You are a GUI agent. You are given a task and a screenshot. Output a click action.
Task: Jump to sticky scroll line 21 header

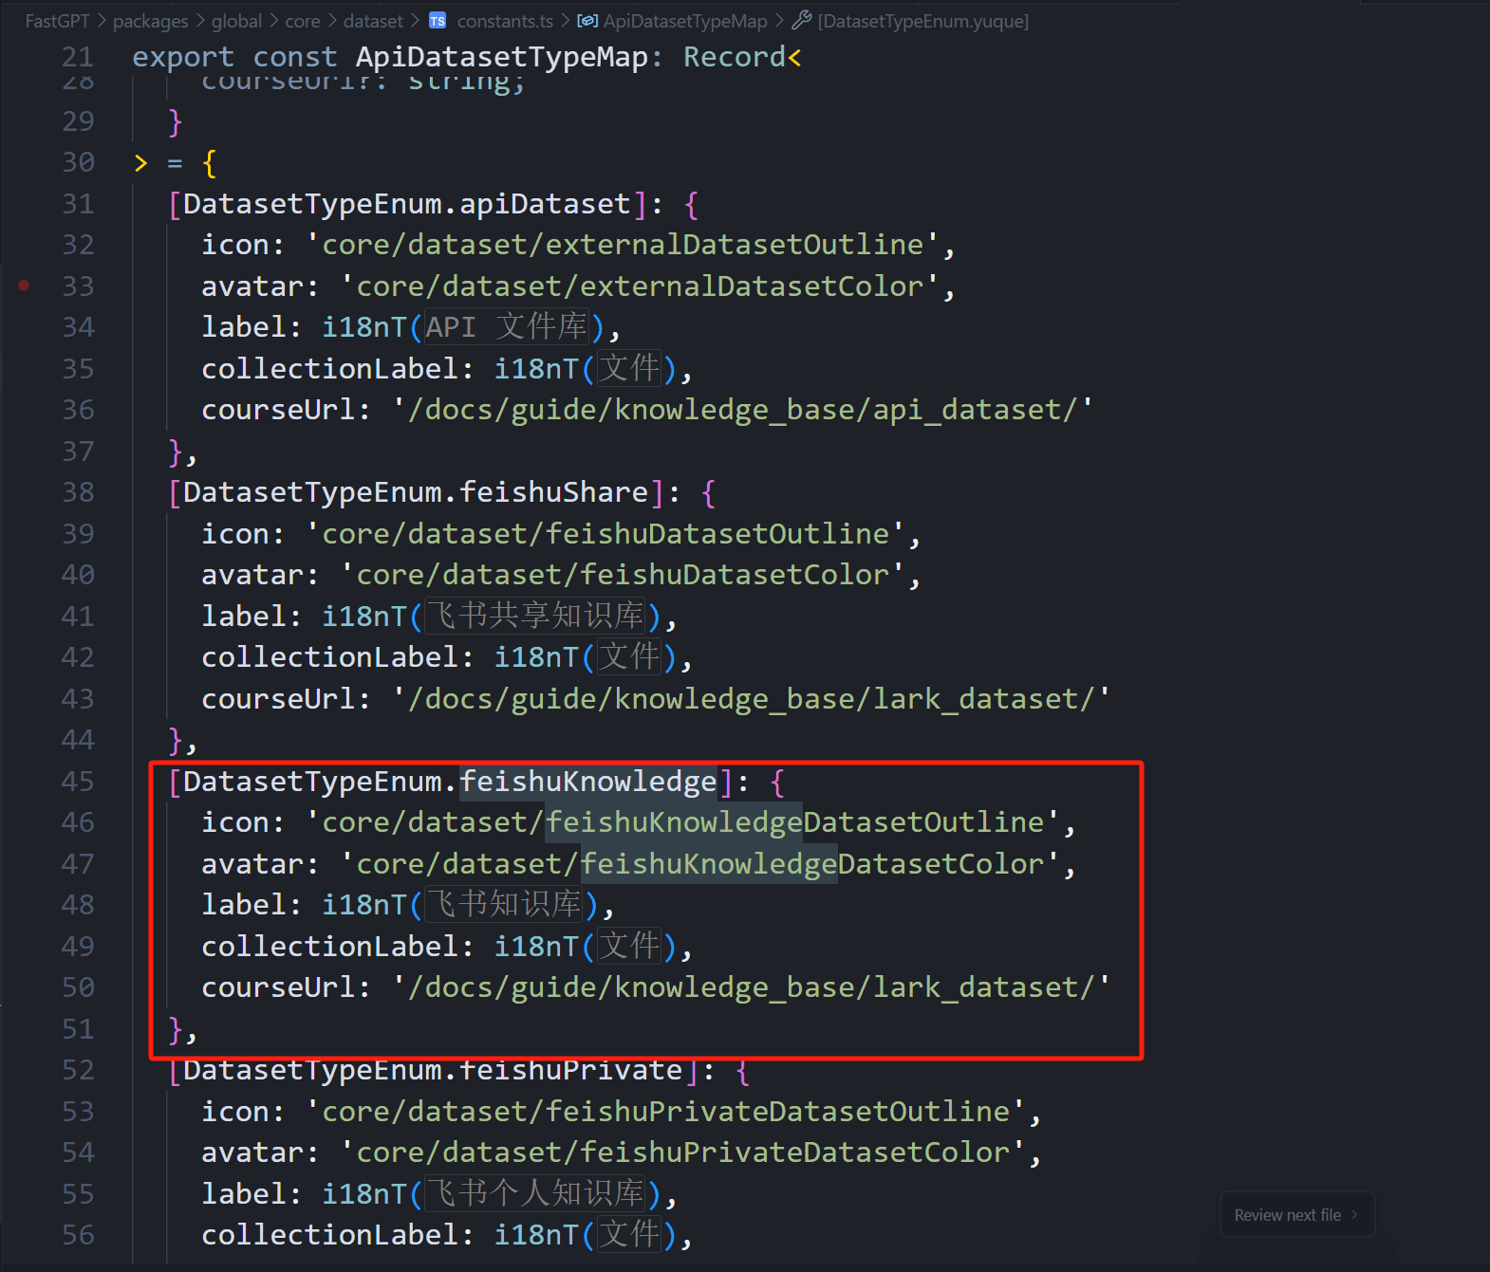tap(465, 57)
